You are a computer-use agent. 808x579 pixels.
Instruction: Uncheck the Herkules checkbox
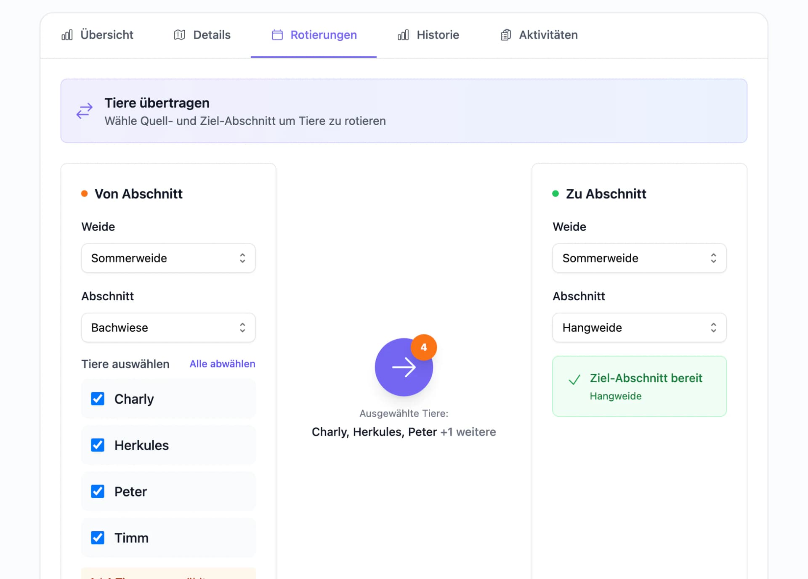[98, 445]
